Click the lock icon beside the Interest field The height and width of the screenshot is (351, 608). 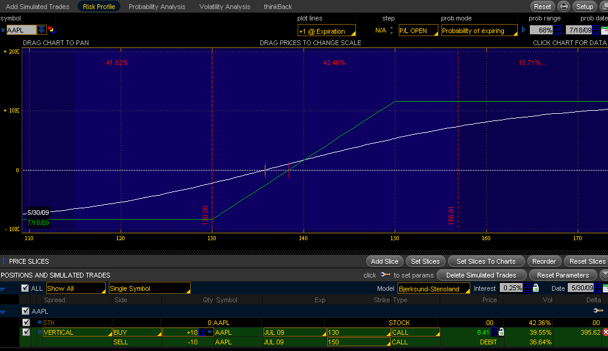536,288
